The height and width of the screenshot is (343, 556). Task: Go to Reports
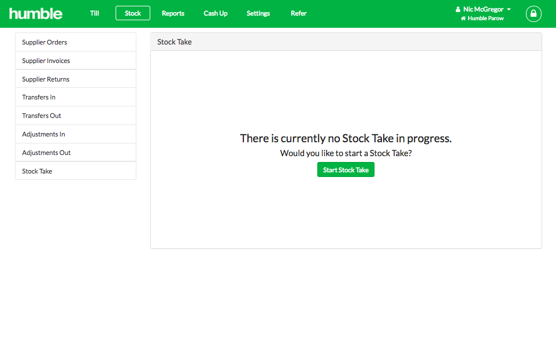click(x=173, y=13)
